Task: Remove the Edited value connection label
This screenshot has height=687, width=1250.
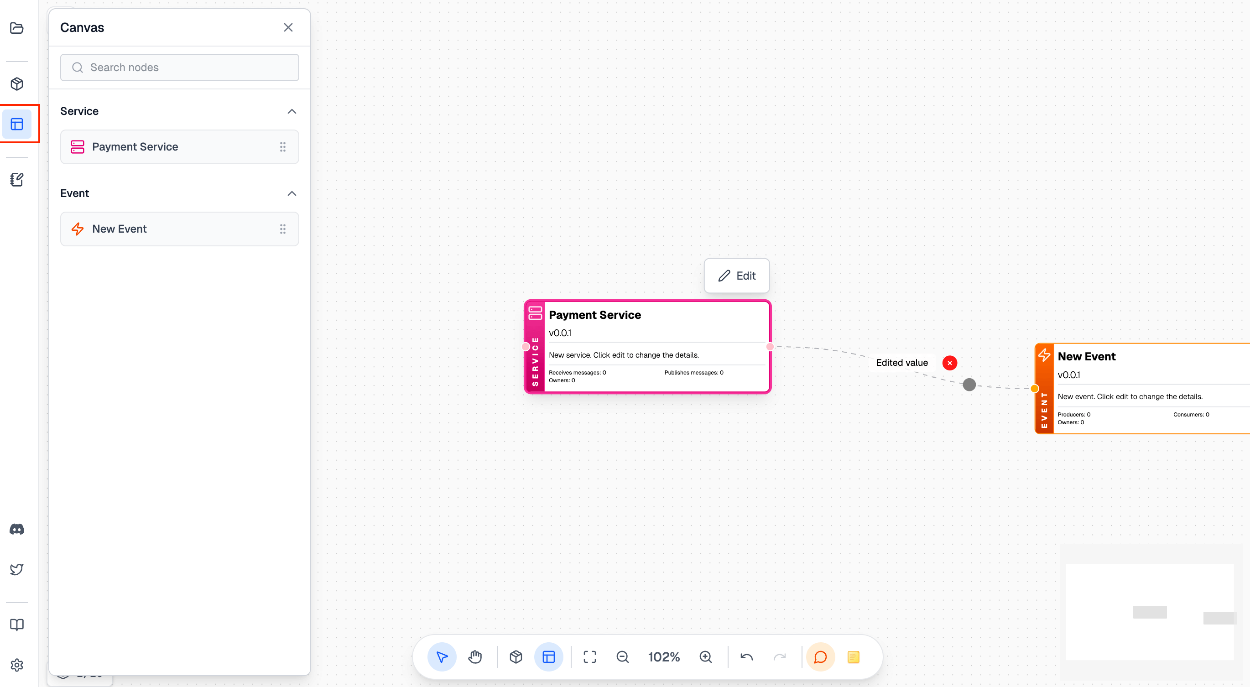Action: (949, 362)
